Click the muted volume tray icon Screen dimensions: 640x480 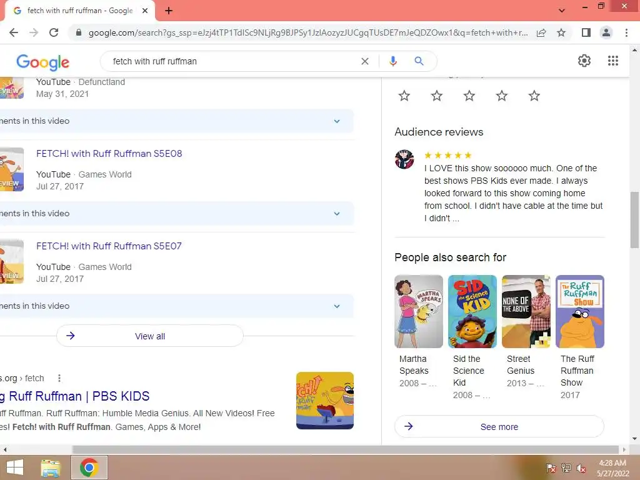(x=581, y=468)
